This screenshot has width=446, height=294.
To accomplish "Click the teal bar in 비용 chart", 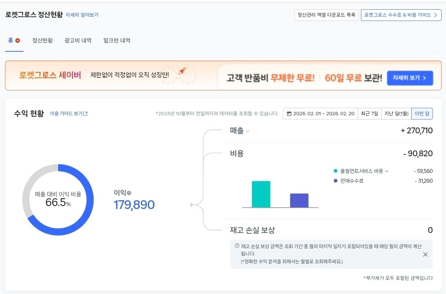I will tap(261, 194).
